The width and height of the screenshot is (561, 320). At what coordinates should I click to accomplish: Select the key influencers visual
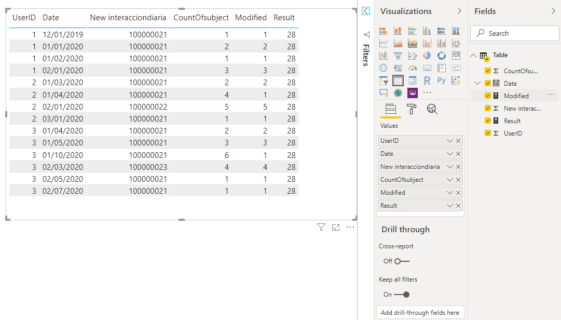[456, 81]
